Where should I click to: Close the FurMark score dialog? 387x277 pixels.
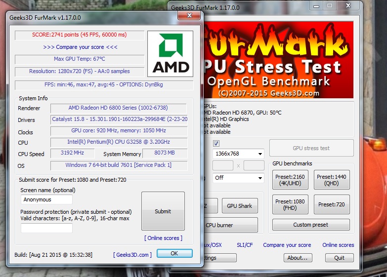[x=189, y=15]
